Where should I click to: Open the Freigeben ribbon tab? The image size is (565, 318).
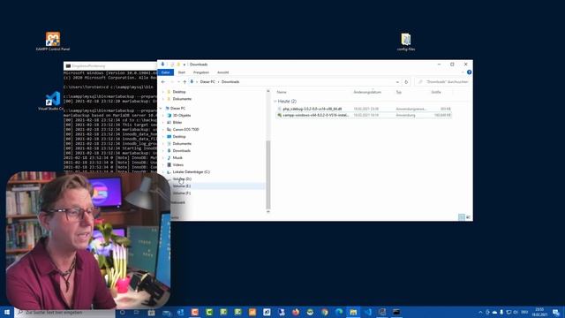(x=201, y=72)
